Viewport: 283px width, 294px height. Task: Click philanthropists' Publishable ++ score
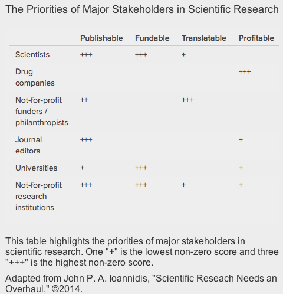coord(84,100)
